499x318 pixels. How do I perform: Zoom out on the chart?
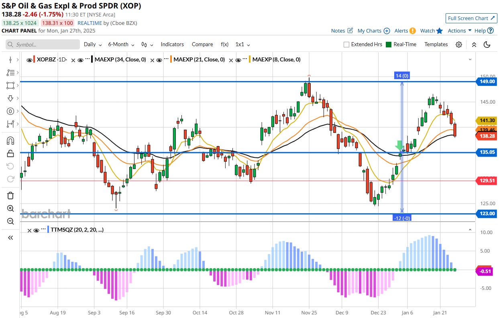coord(10,221)
